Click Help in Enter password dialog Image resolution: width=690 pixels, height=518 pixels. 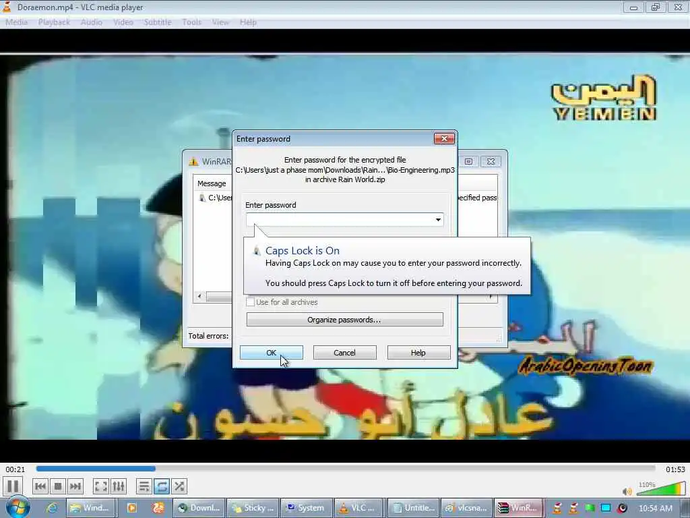click(418, 352)
